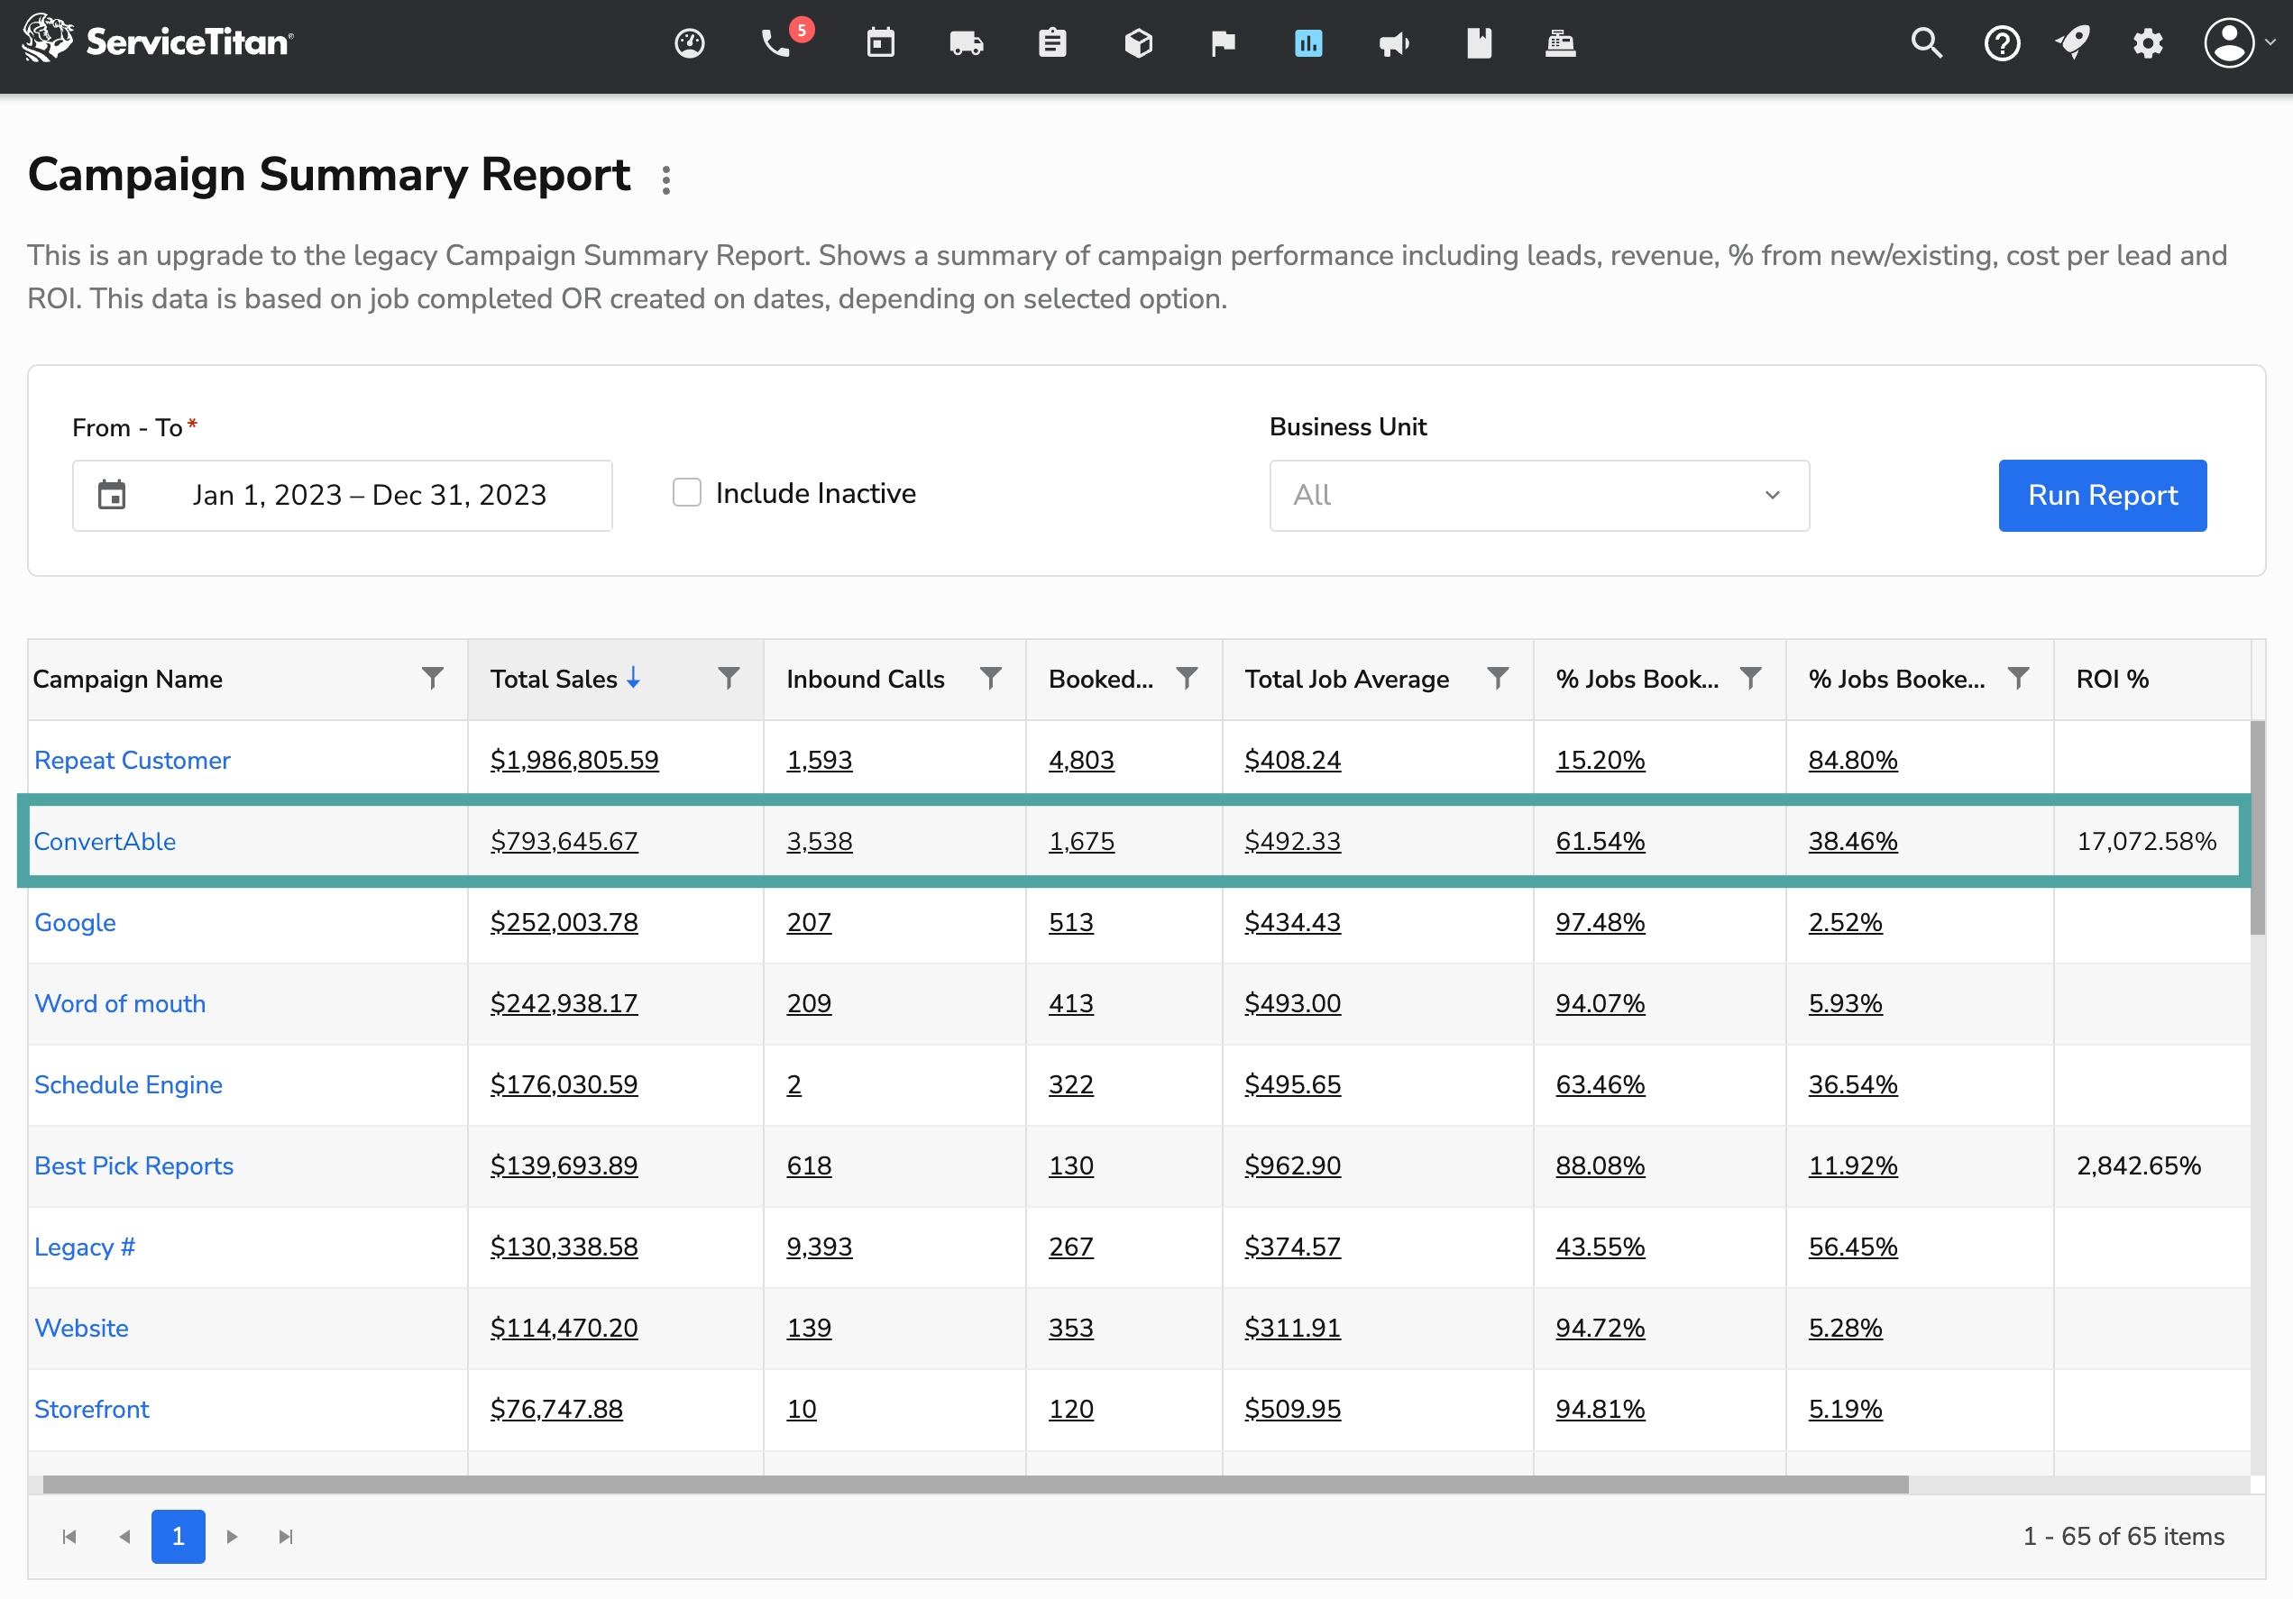Filter the Booked column
Image resolution: width=2293 pixels, height=1599 pixels.
(x=1187, y=679)
